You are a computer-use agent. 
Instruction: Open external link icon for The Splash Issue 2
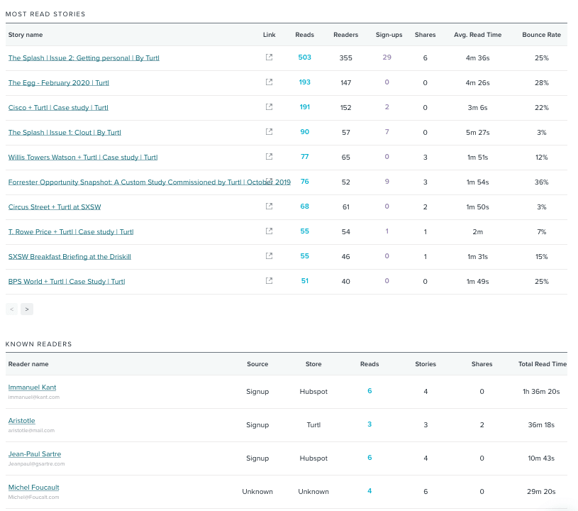tap(269, 57)
